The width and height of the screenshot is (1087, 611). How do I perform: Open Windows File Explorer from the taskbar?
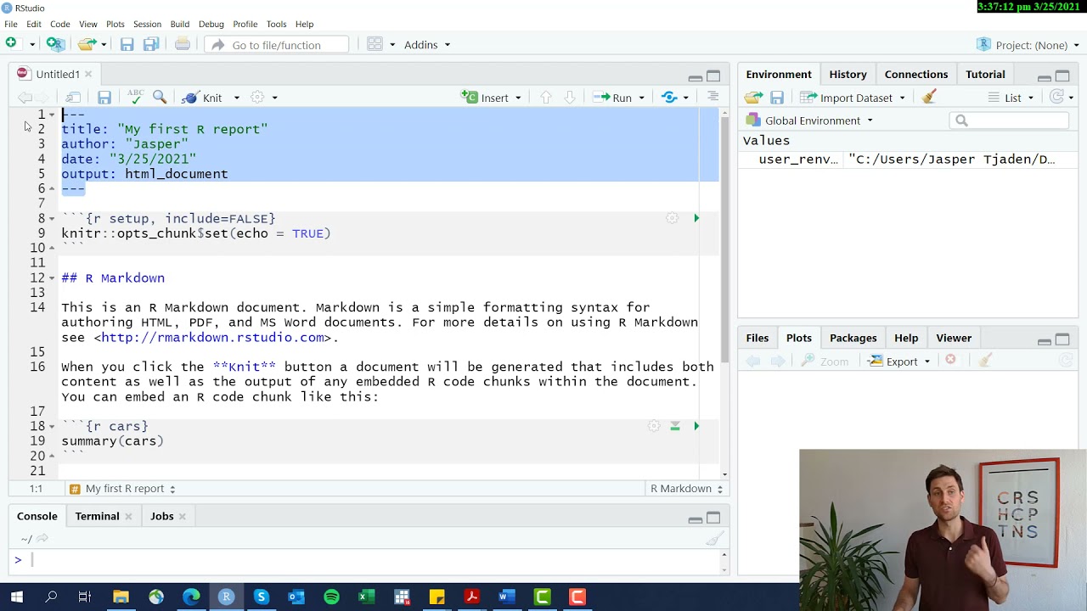(121, 597)
